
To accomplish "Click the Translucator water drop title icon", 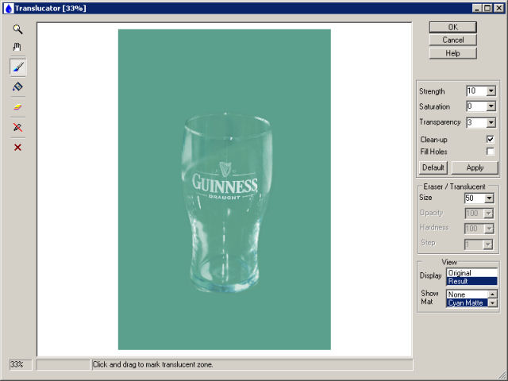I will (x=9, y=8).
